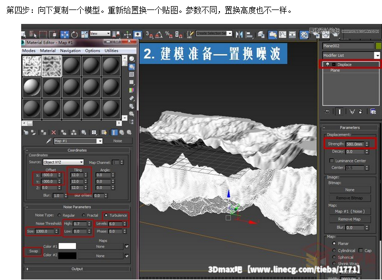
Task: Pick material from object with eyedropper
Action: click(49, 141)
